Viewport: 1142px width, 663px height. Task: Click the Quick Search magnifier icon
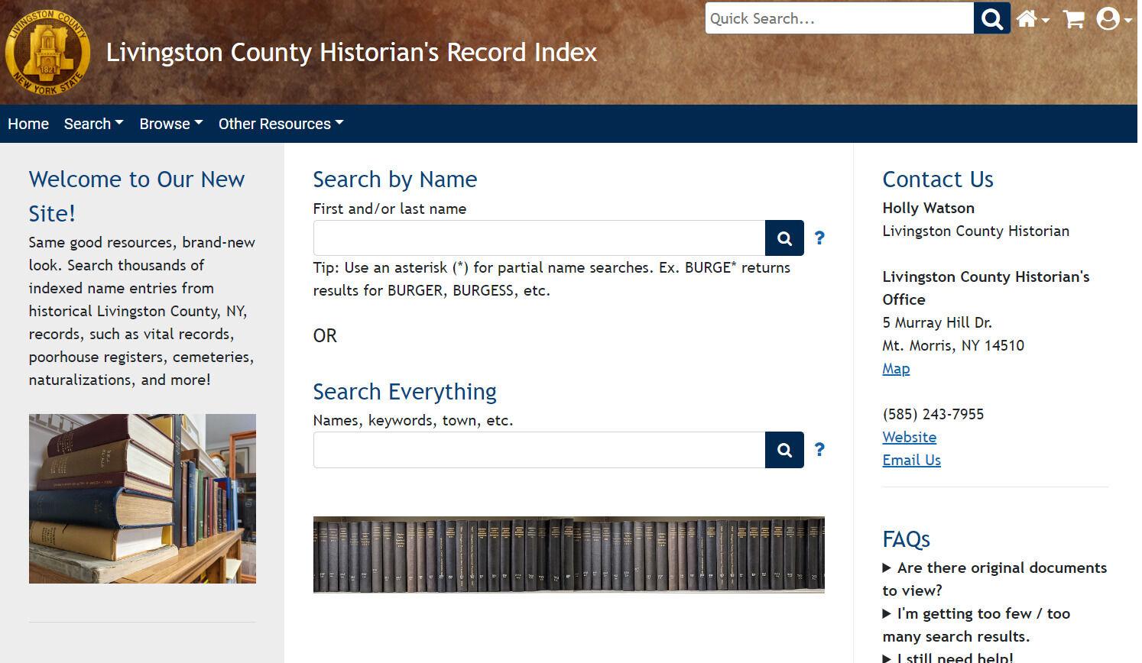pos(991,18)
